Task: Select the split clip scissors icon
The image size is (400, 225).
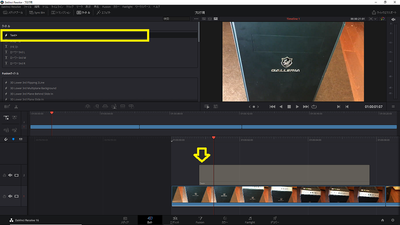Action: pyautogui.click(x=16, y=107)
